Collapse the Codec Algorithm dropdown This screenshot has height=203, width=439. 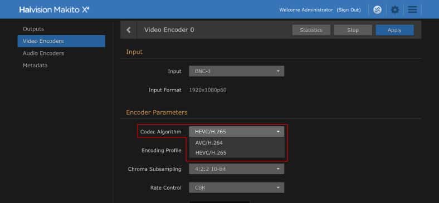(x=236, y=132)
